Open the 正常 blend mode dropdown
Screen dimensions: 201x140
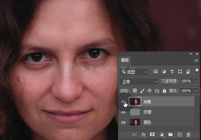(139, 81)
